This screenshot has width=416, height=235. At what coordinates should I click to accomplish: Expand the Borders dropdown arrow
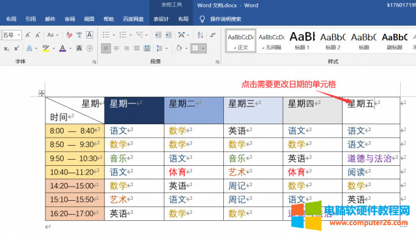203,48
